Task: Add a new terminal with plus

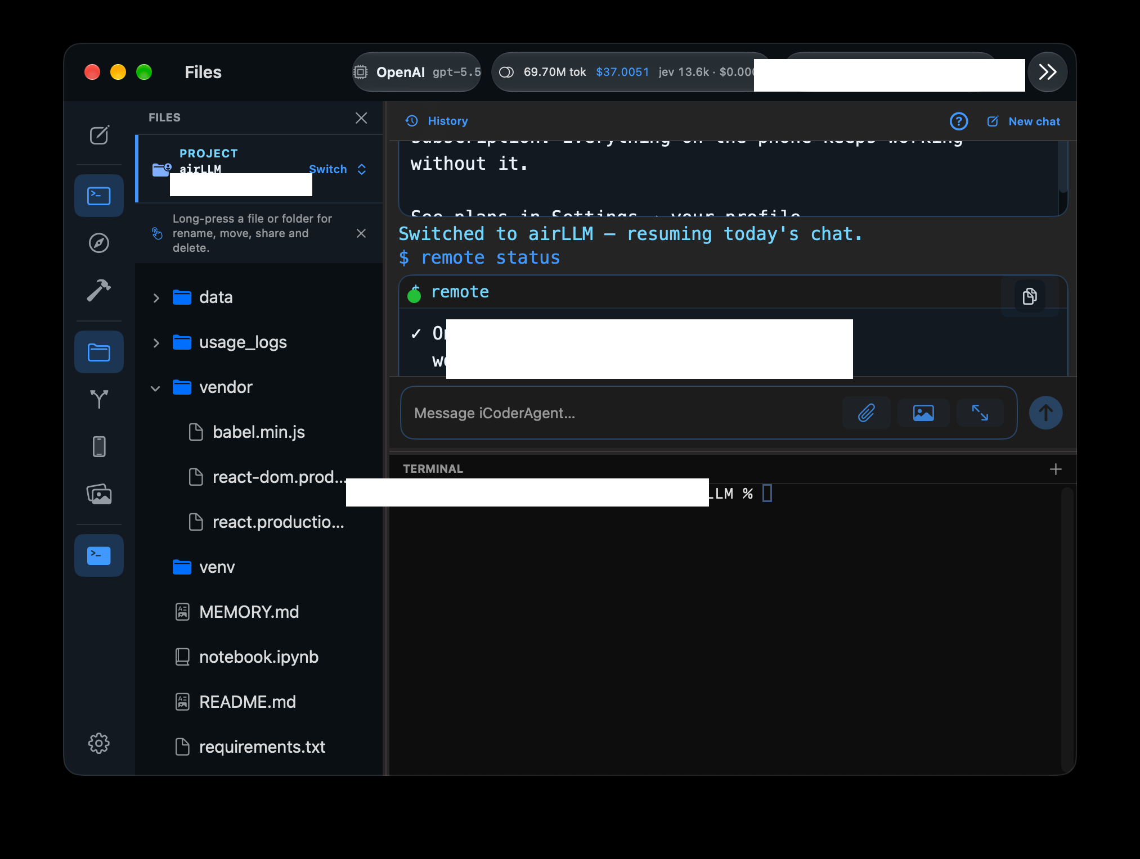Action: click(x=1056, y=469)
